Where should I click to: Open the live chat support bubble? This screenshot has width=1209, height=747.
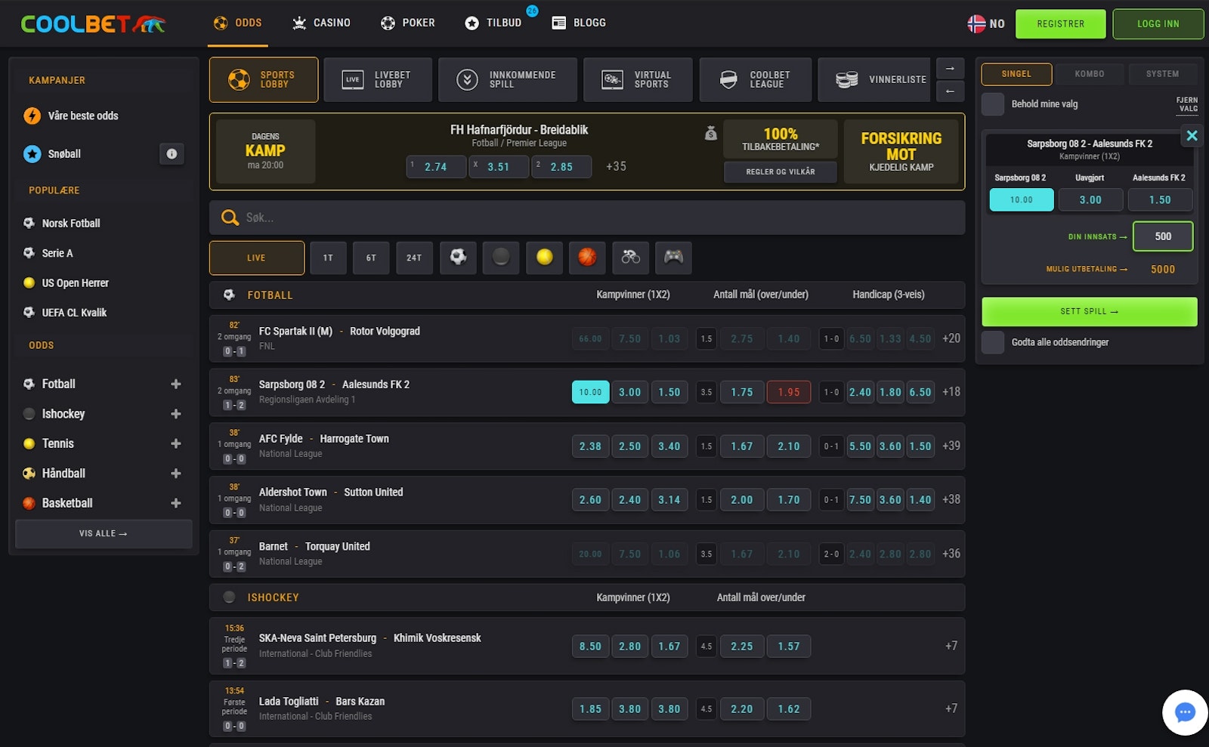point(1184,712)
